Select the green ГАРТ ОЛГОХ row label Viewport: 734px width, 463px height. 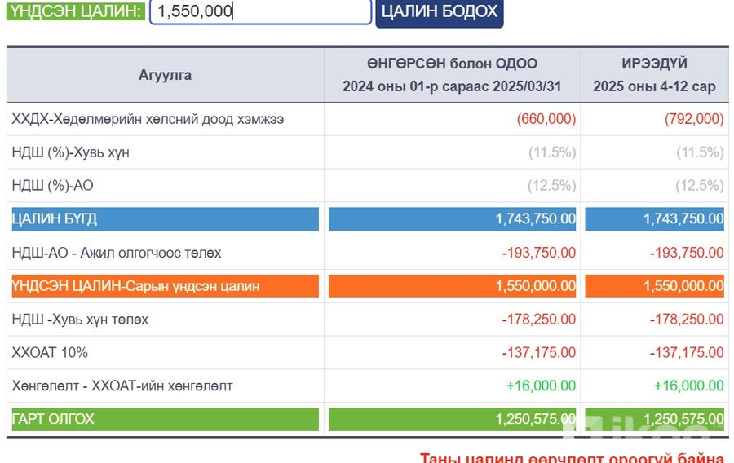pyautogui.click(x=165, y=419)
